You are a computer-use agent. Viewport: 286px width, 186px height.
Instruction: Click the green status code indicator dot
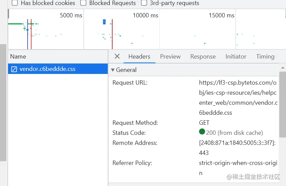pos(202,131)
